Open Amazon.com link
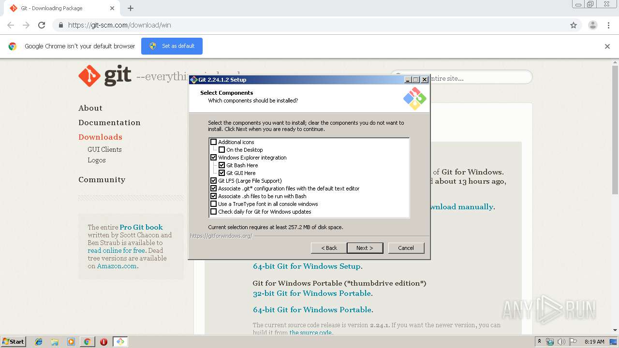 click(x=117, y=266)
